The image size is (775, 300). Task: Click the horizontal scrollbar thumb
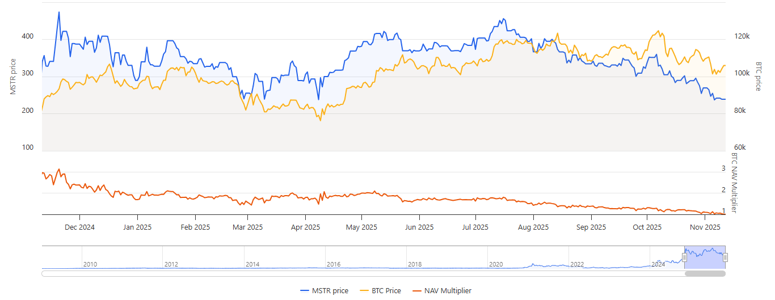pyautogui.click(x=705, y=273)
